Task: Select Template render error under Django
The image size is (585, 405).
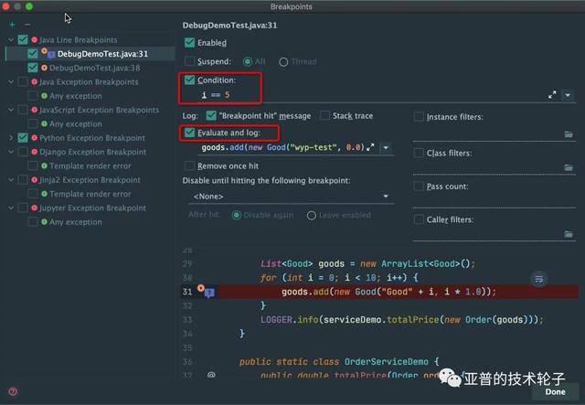Action: coord(90,165)
